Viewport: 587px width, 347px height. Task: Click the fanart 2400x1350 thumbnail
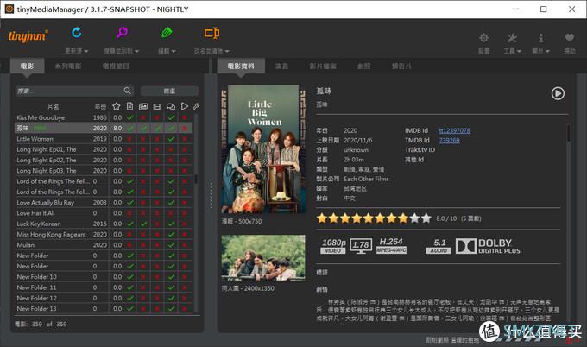(263, 258)
